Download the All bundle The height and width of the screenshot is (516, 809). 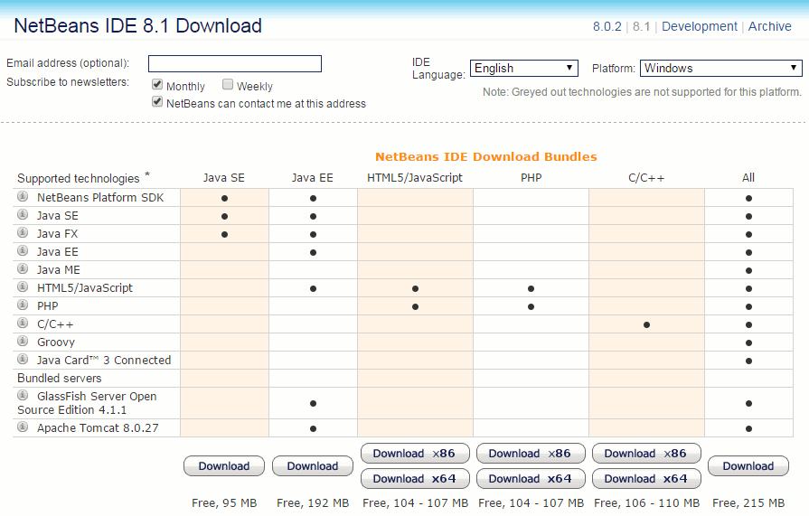coord(748,466)
